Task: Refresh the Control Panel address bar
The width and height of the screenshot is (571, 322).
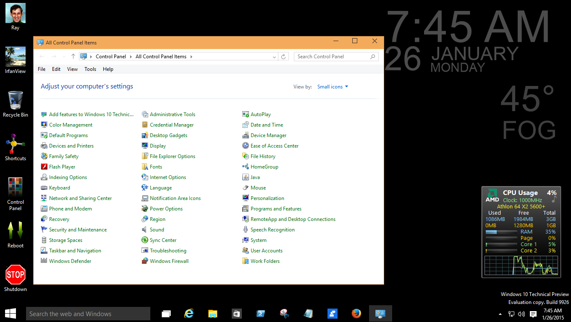Action: [x=283, y=57]
